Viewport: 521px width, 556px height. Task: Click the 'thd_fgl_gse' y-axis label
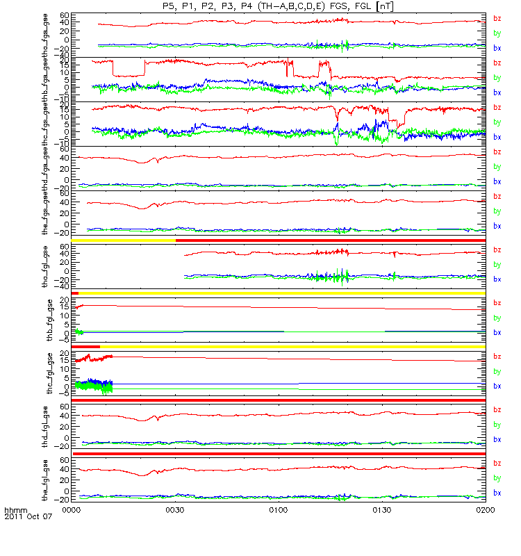pyautogui.click(x=45, y=427)
